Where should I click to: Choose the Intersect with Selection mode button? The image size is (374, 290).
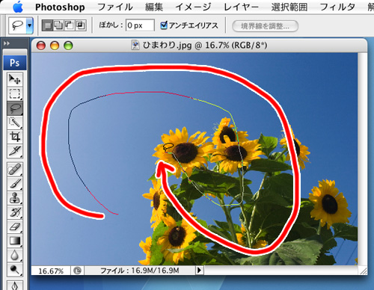[81, 25]
